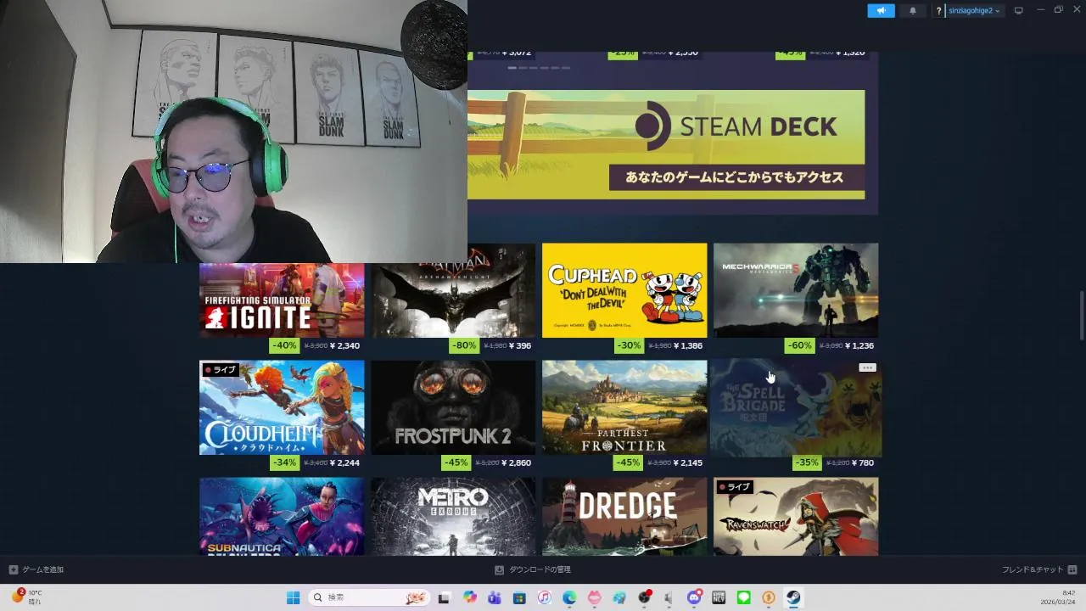Screen dimensions: 1086x611
Task: Click the Steam help question mark
Action: pos(938,10)
